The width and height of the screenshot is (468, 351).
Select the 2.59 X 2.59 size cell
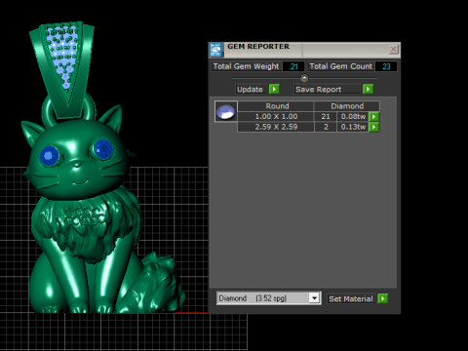click(x=276, y=127)
